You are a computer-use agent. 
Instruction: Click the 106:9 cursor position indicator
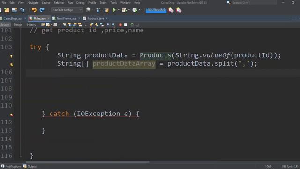(x=268, y=166)
